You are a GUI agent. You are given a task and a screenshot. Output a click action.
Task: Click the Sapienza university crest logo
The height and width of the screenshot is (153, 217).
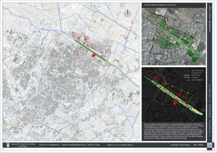click(x=8, y=145)
